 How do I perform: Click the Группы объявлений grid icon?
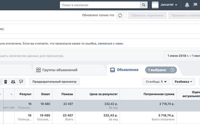(38, 70)
